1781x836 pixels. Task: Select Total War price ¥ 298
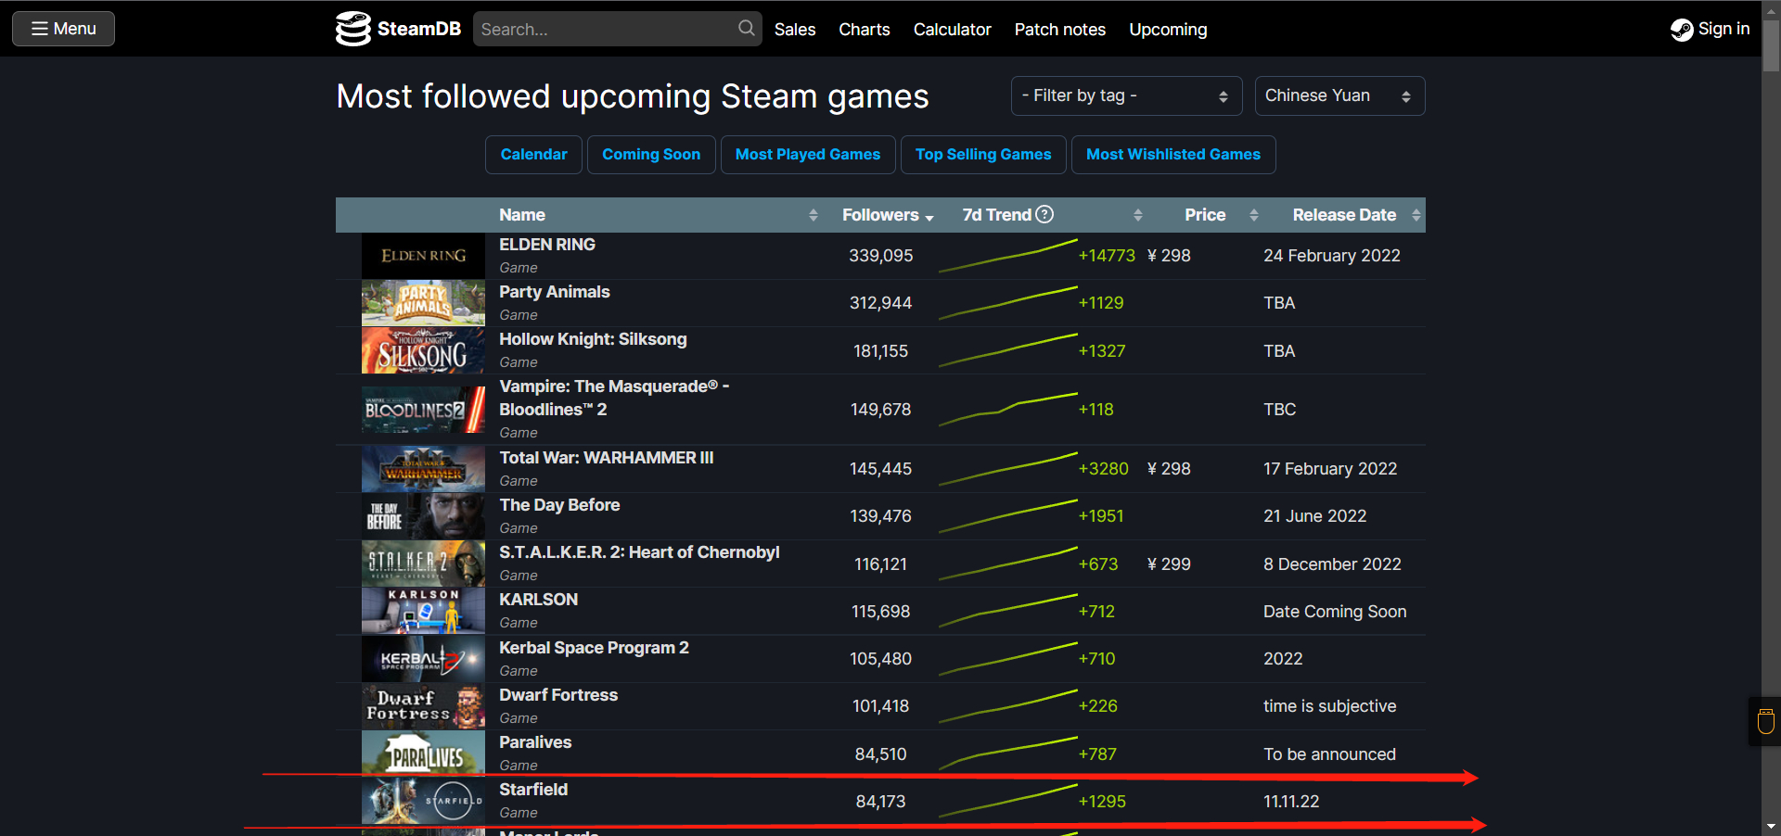1169,469
